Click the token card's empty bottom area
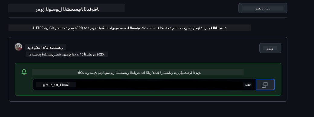The image size is (314, 117). 148,98
